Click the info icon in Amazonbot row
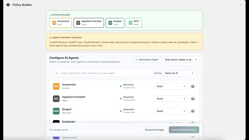The width and height of the screenshot is (249, 140). [x=193, y=86]
